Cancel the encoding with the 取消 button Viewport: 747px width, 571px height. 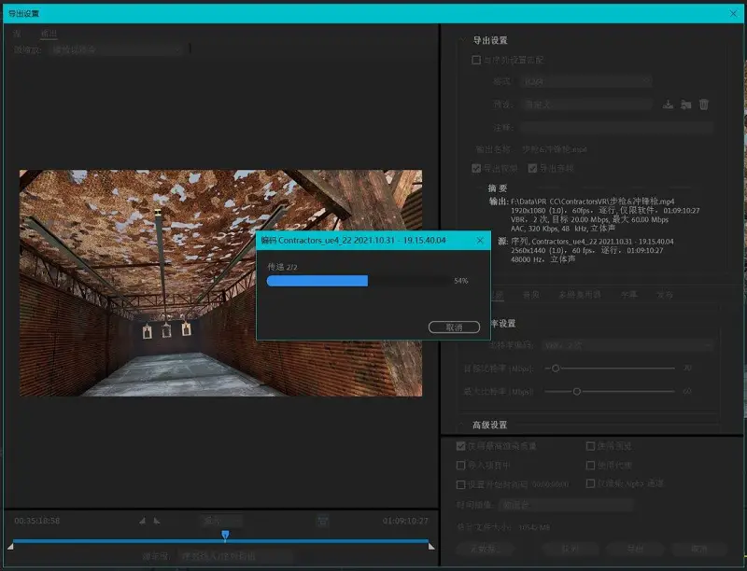coord(454,327)
